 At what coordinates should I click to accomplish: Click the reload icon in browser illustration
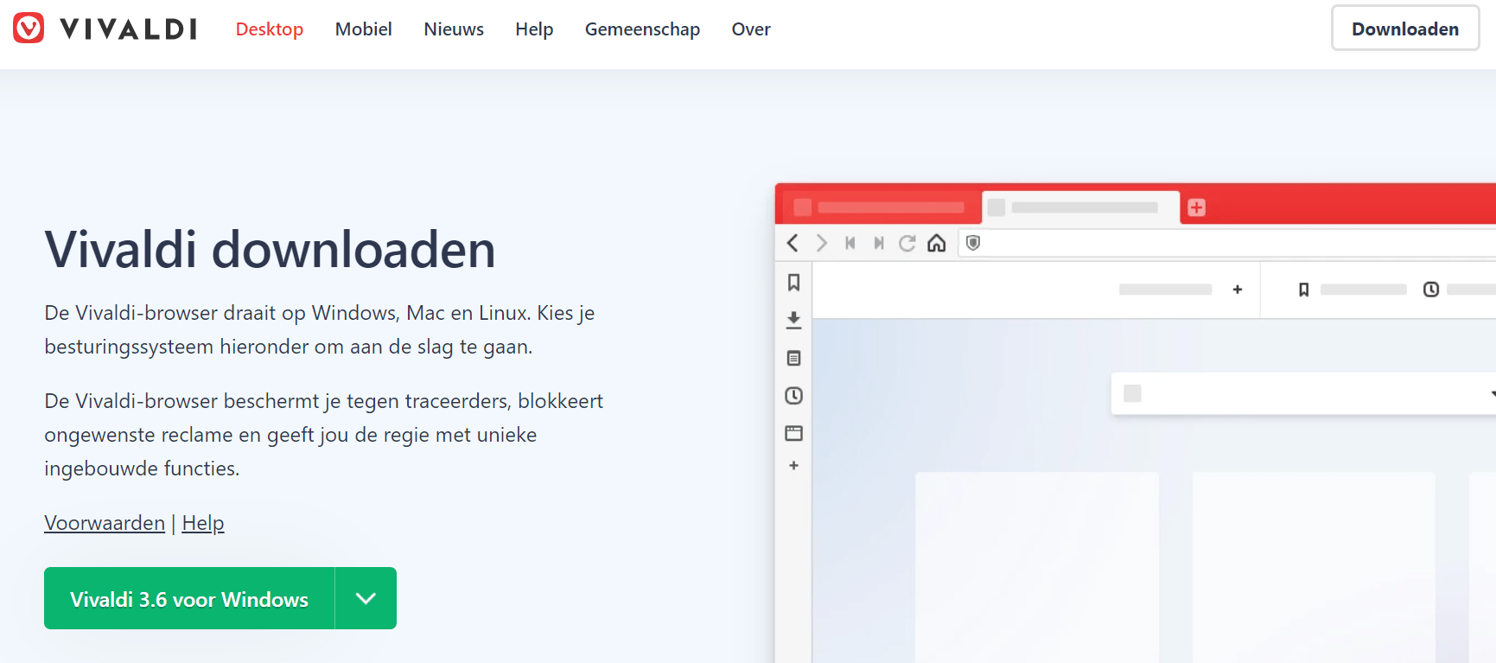[x=907, y=243]
